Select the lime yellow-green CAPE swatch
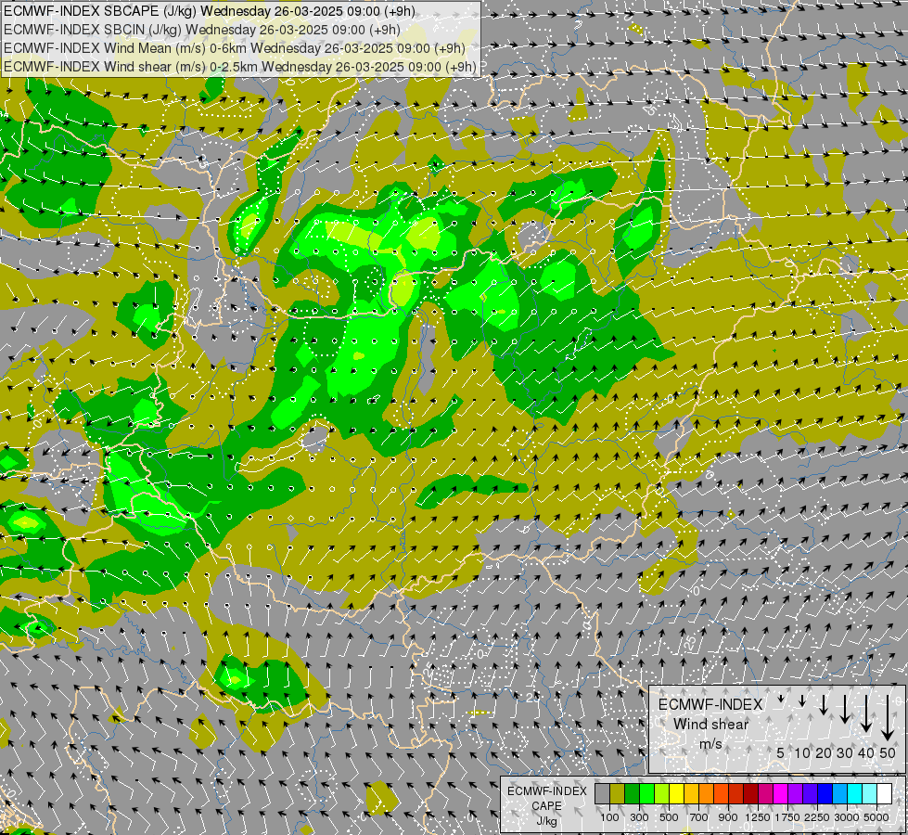 click(x=662, y=794)
